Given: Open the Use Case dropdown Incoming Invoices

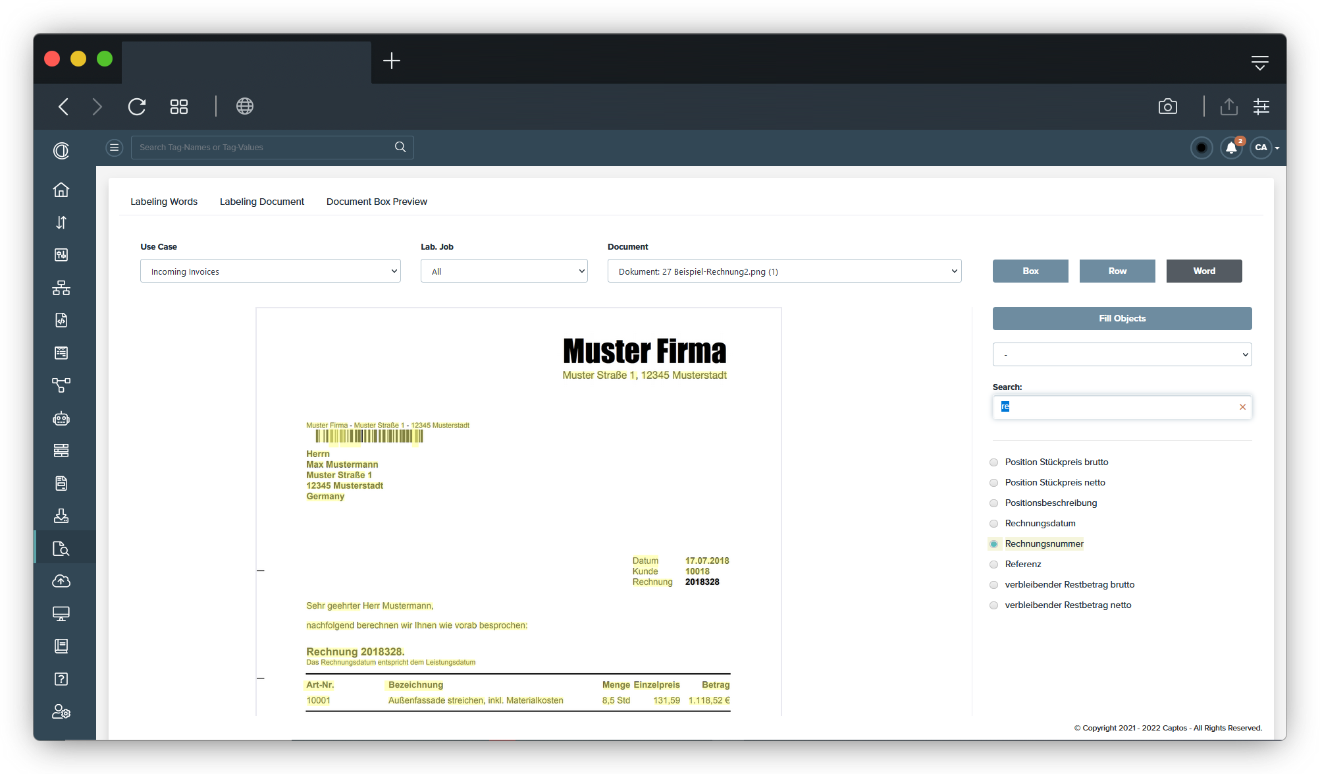Looking at the screenshot, I should [271, 271].
